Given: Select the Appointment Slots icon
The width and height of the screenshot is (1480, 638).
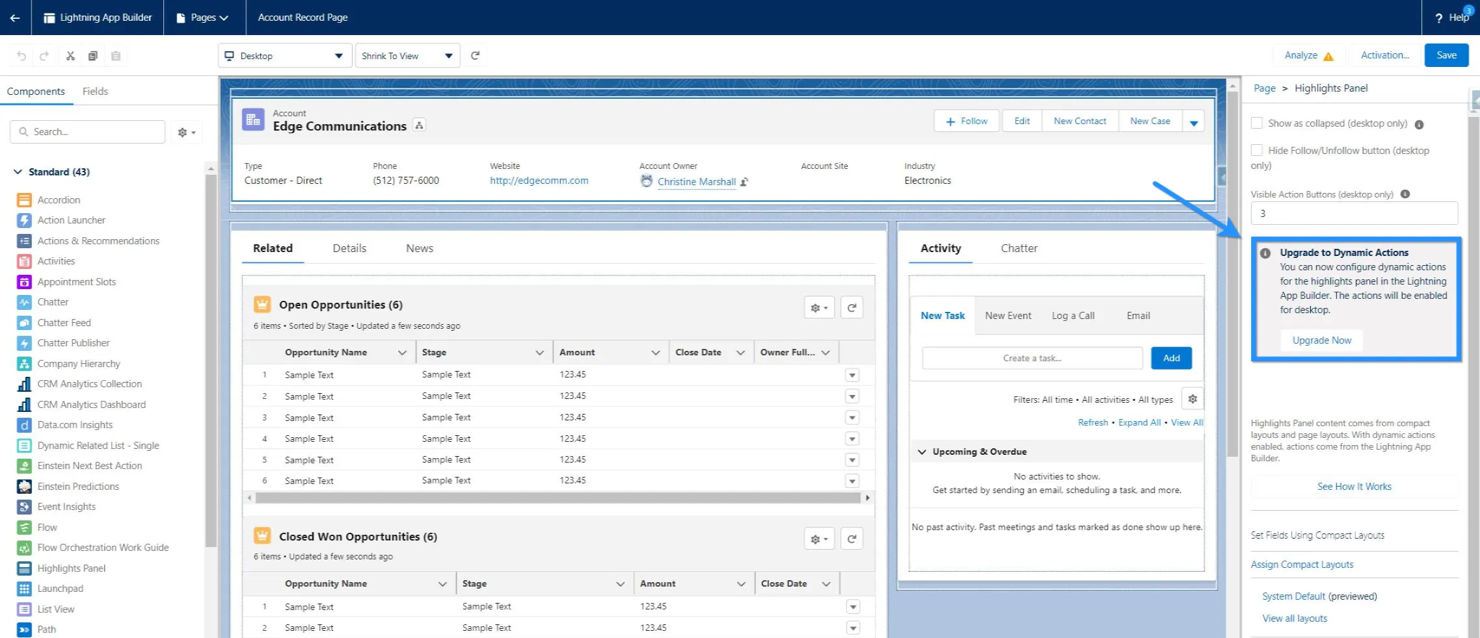Looking at the screenshot, I should point(24,282).
